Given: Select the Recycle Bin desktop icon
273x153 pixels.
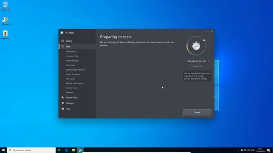Looking at the screenshot, I should click(6, 6).
